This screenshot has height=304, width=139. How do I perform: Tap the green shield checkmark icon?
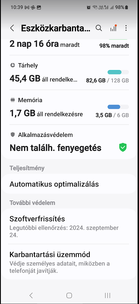point(123,147)
